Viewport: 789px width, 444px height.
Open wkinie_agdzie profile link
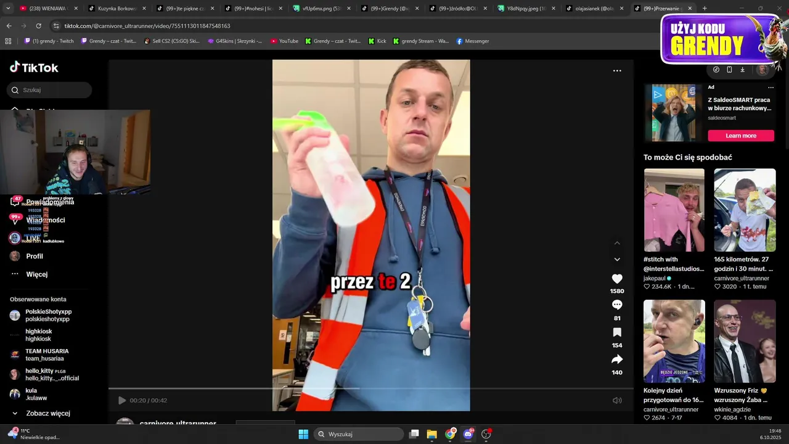(732, 409)
